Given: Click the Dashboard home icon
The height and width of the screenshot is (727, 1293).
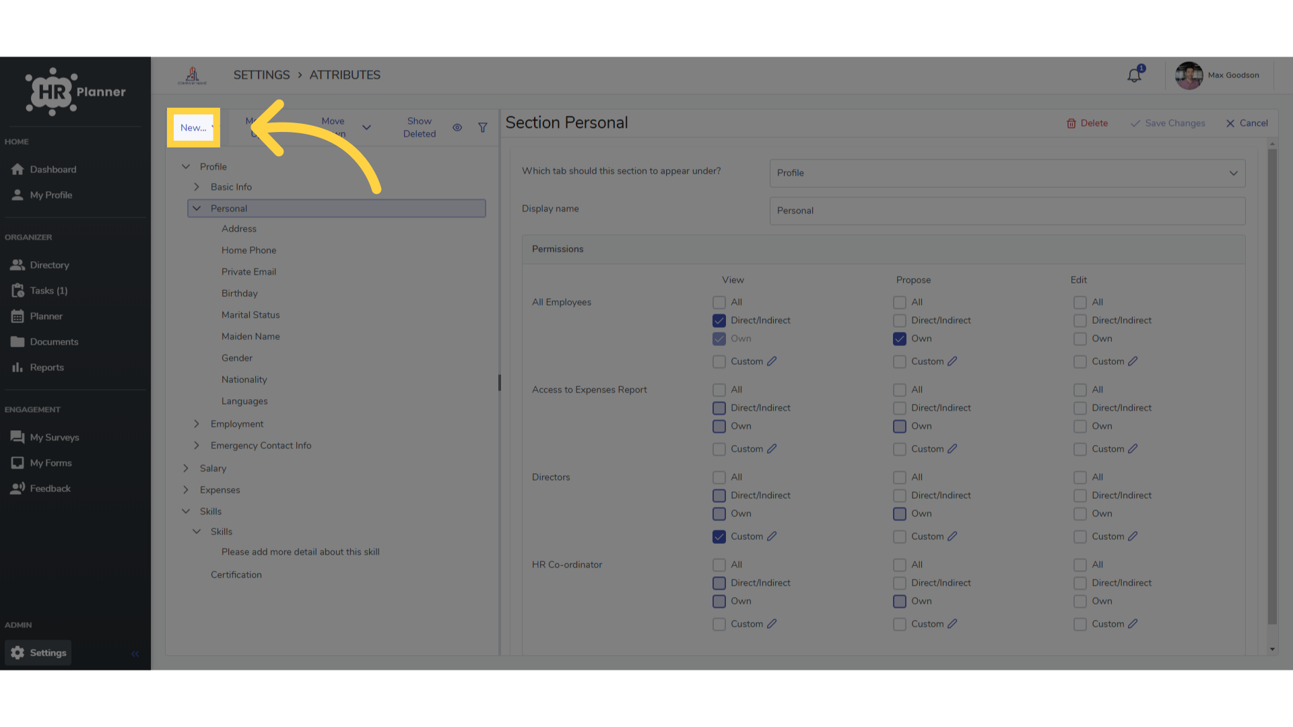Looking at the screenshot, I should pyautogui.click(x=18, y=170).
